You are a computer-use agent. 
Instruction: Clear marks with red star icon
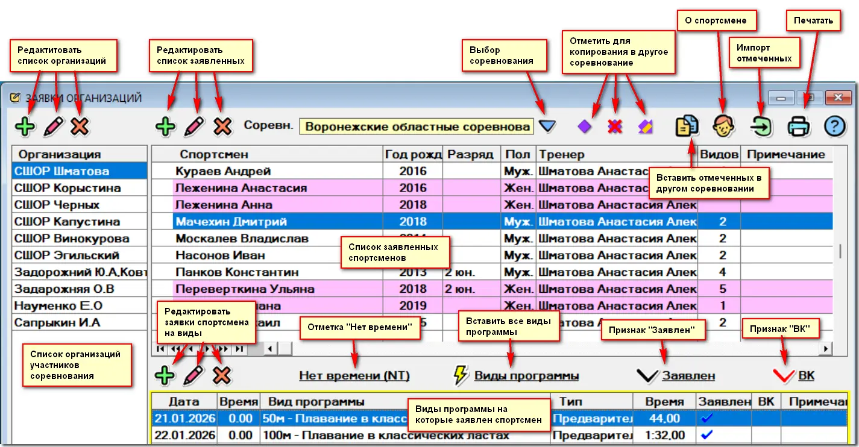tap(615, 127)
